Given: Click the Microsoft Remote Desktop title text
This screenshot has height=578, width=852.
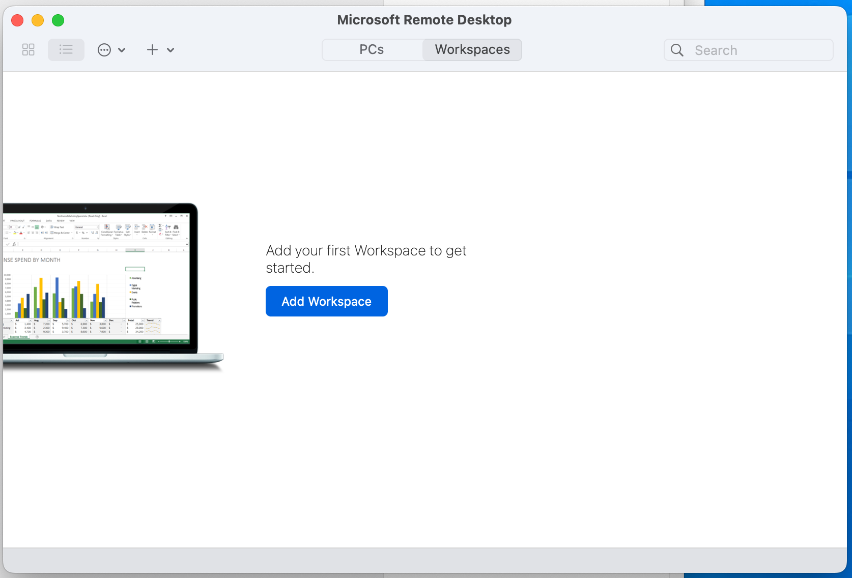Looking at the screenshot, I should tap(424, 20).
